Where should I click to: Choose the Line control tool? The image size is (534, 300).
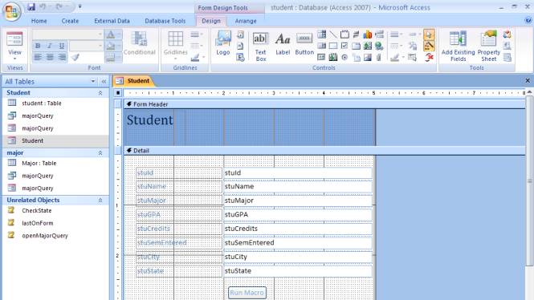pyautogui.click(x=333, y=34)
